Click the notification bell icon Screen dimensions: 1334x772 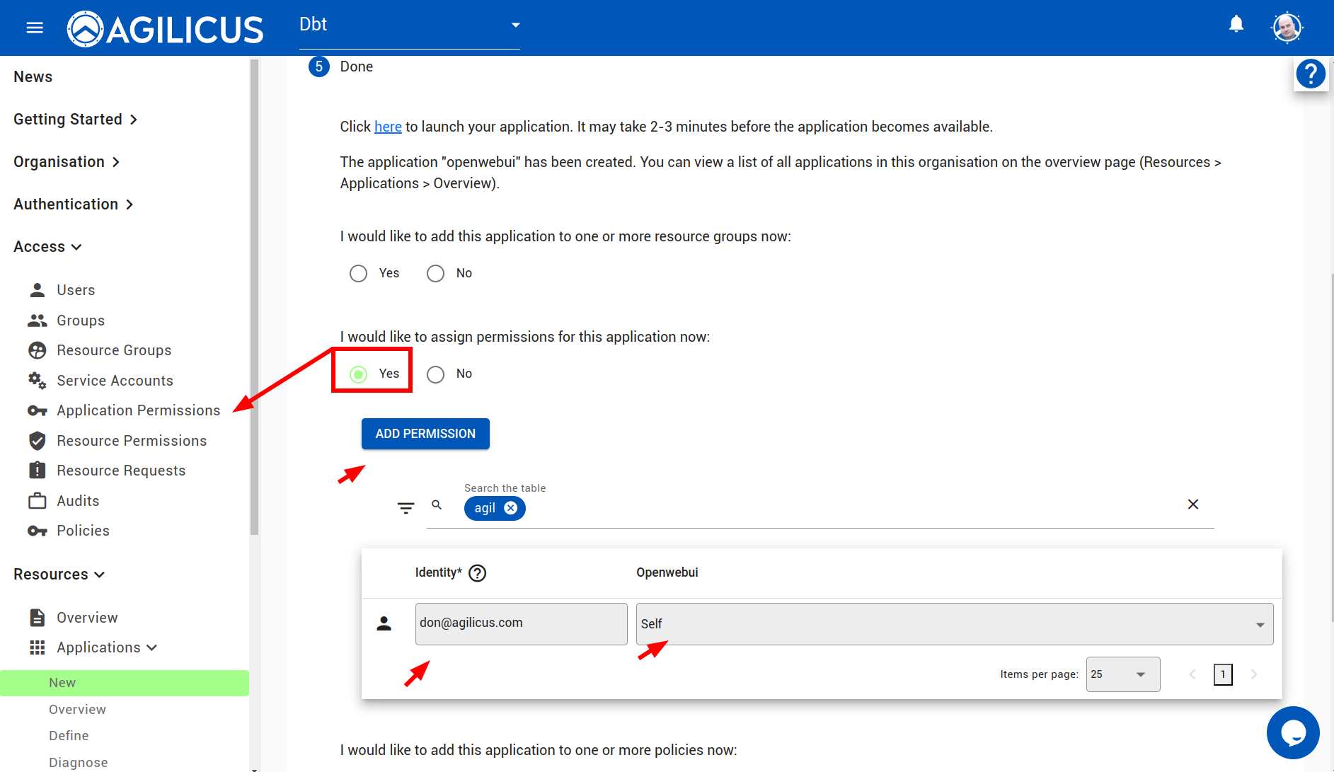coord(1236,23)
